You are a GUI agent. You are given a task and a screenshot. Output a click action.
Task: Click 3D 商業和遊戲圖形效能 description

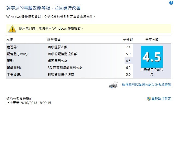[x=65, y=68]
